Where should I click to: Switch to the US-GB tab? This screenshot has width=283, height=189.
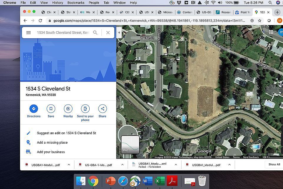click(204, 12)
